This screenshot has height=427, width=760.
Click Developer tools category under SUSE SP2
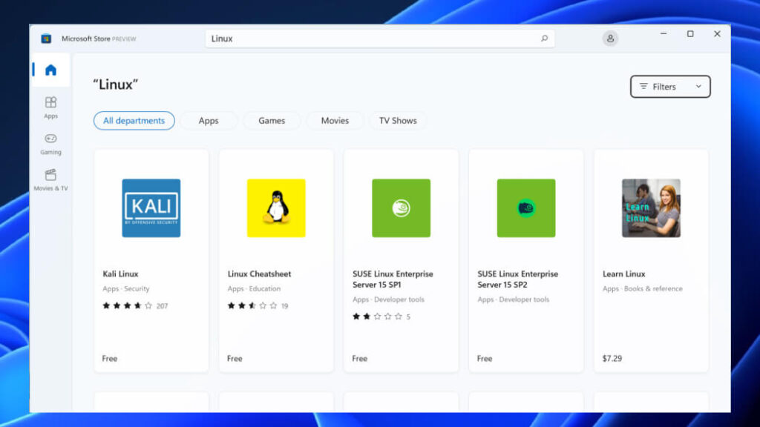[x=524, y=299]
